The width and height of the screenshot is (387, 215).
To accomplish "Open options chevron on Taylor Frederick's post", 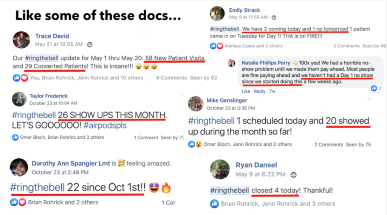I will coord(182,94).
